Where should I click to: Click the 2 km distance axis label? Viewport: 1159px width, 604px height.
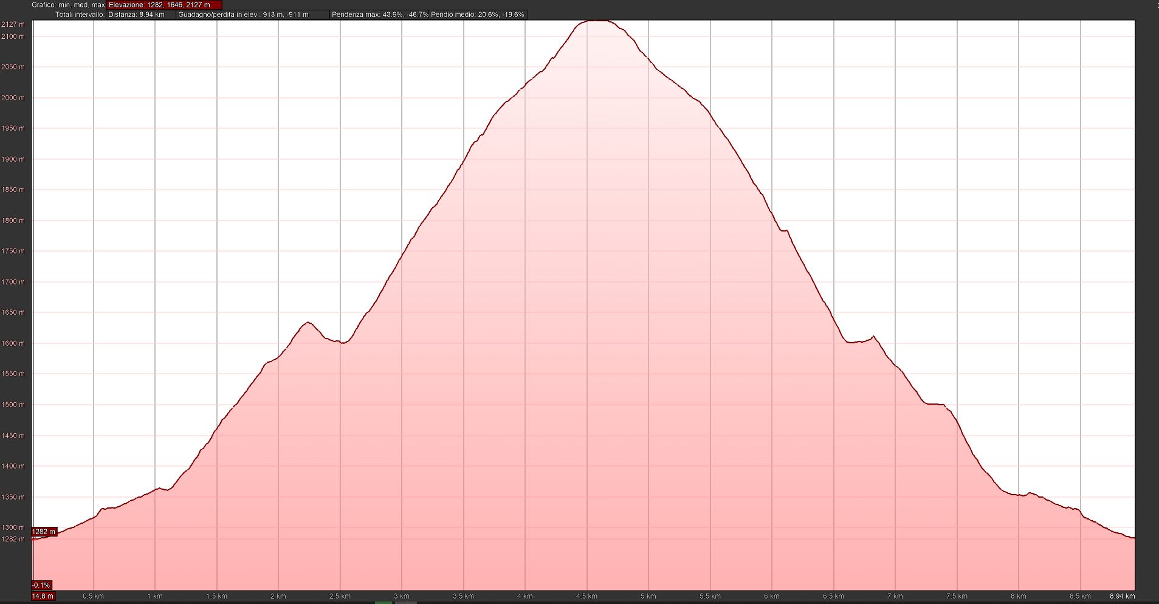pyautogui.click(x=278, y=596)
